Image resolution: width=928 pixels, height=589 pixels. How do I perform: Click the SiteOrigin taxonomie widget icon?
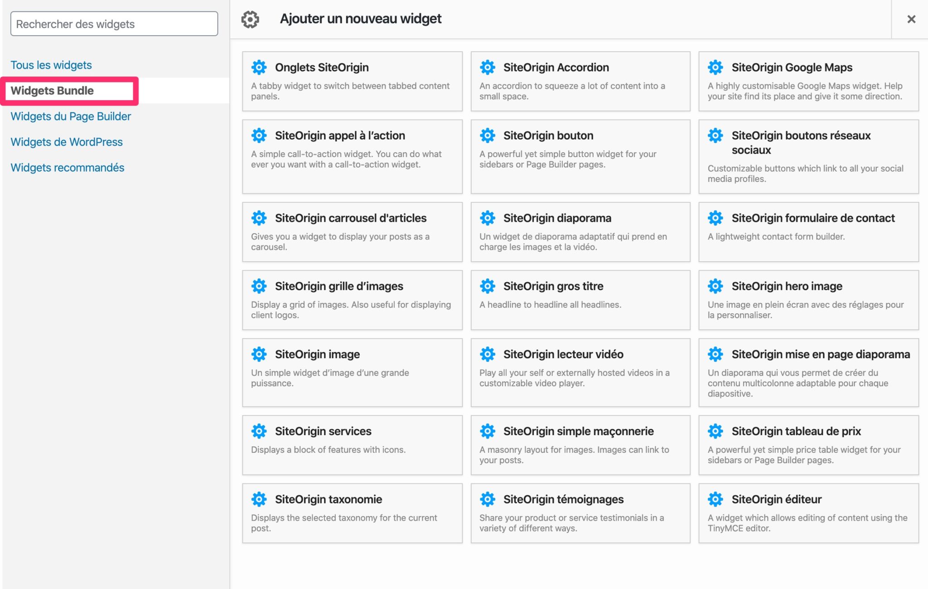(259, 499)
